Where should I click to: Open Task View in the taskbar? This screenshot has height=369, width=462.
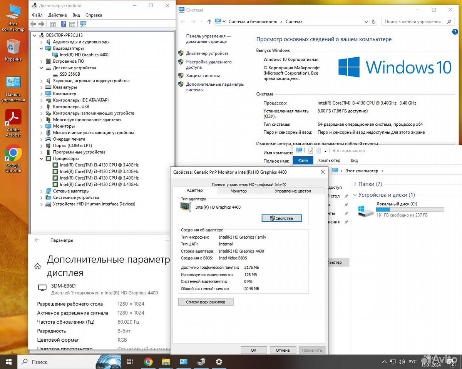click(x=130, y=362)
